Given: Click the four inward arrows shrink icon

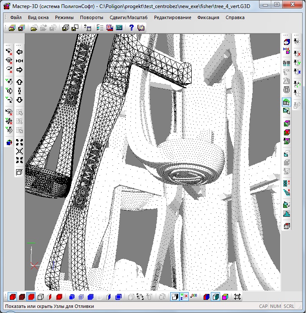Looking at the screenshot, I should (x=19, y=160).
